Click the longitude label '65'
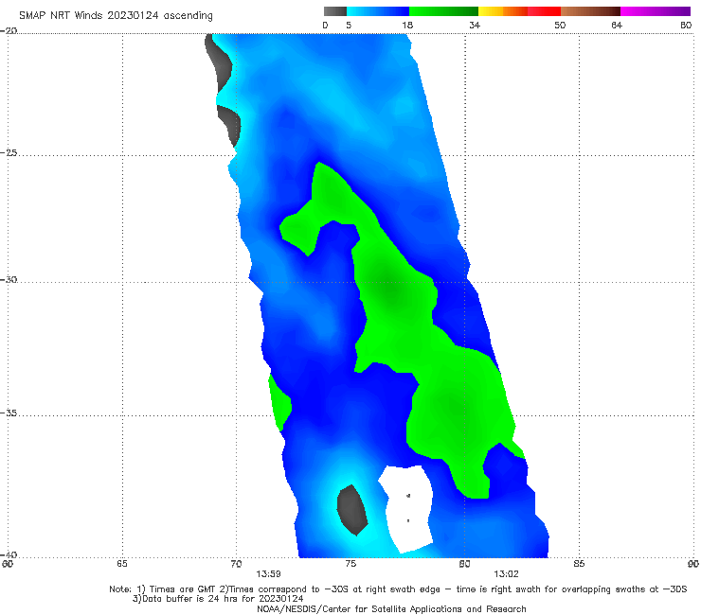The height and width of the screenshot is (615, 701). point(122,564)
